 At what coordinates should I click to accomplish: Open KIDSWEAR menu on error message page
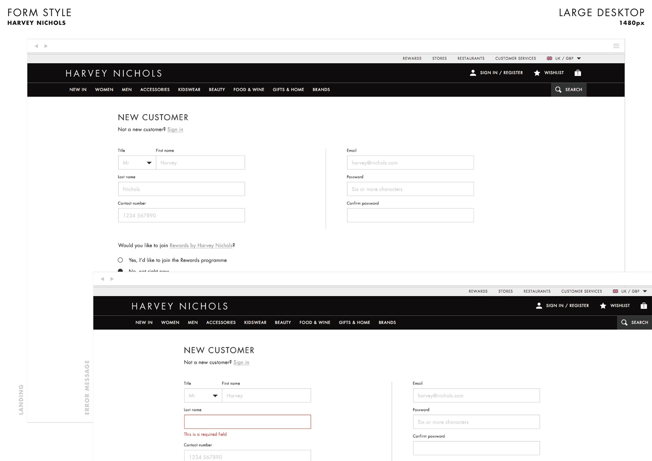click(255, 322)
